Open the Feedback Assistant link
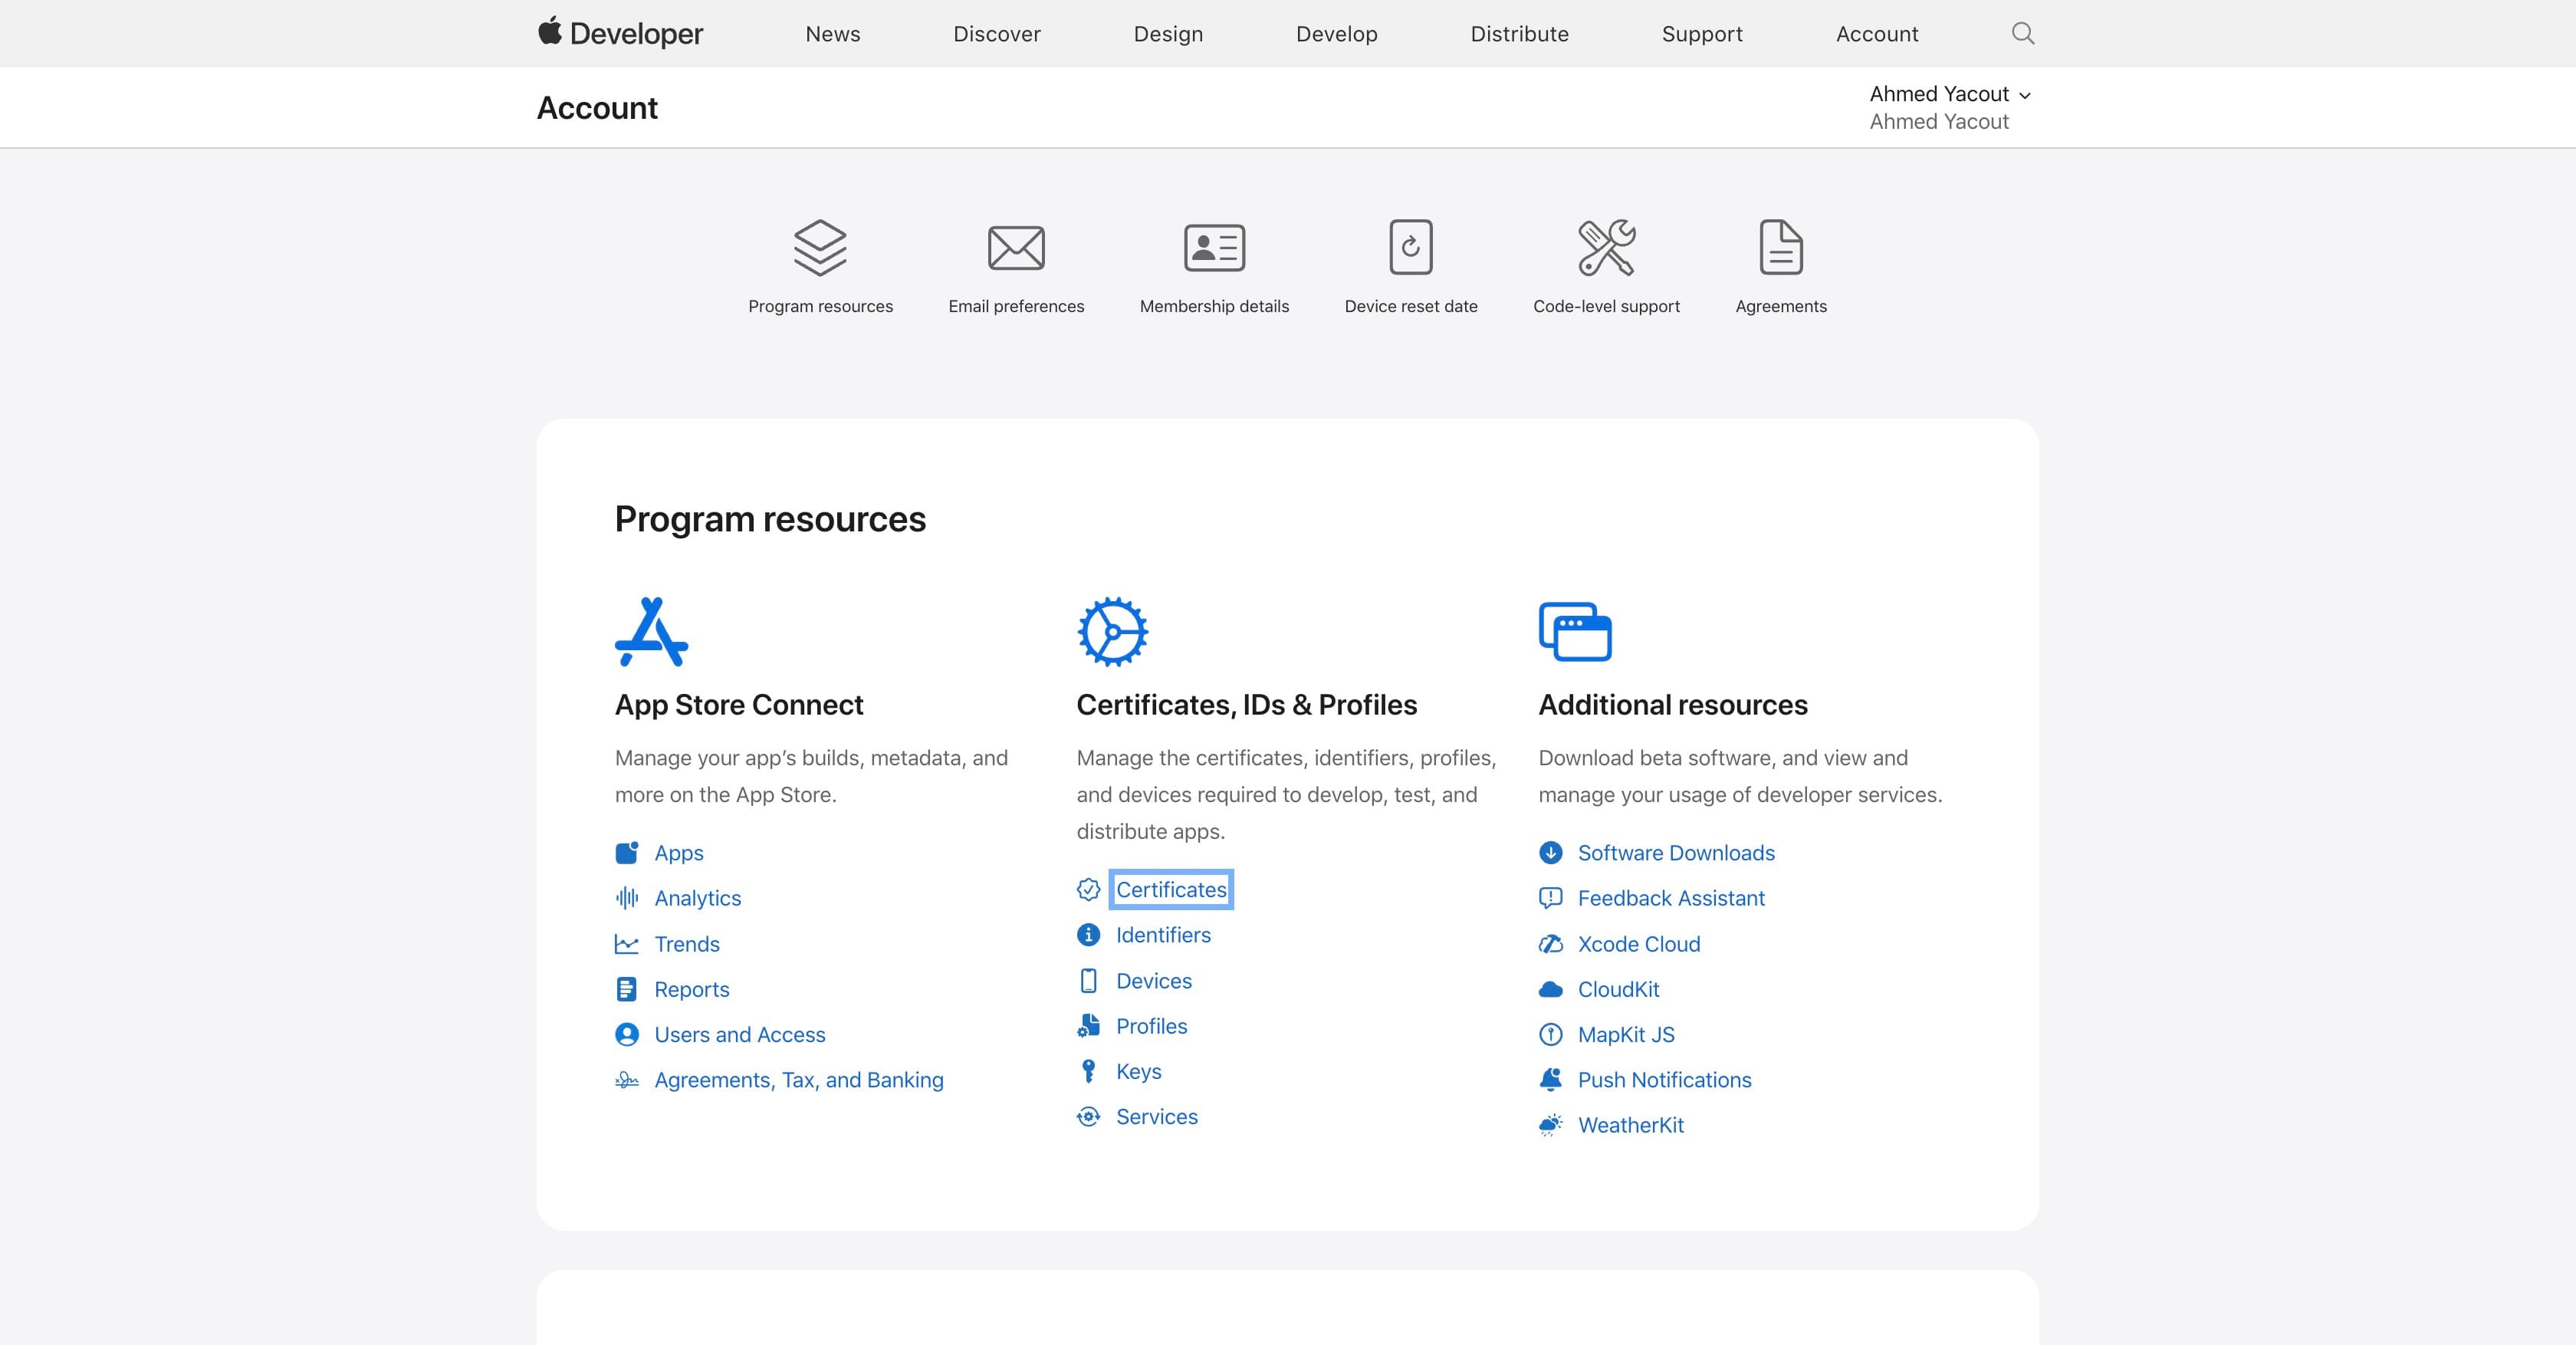Viewport: 2576px width, 1345px height. [x=1671, y=898]
